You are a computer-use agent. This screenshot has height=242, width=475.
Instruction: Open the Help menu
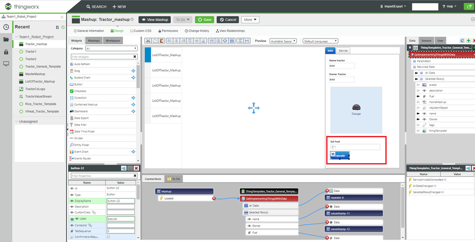tap(449, 7)
